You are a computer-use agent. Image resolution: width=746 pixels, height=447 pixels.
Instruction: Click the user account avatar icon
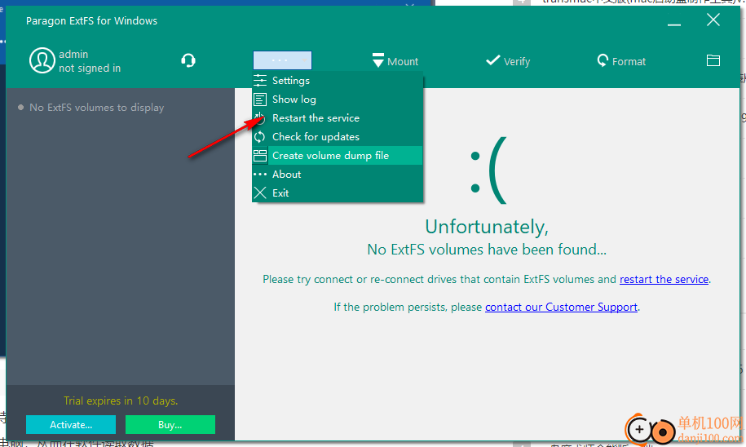[42, 60]
